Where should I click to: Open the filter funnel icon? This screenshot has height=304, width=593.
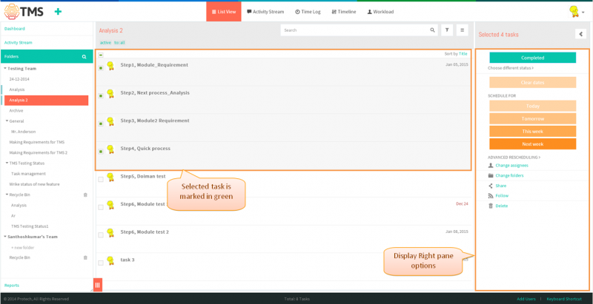pos(447,30)
